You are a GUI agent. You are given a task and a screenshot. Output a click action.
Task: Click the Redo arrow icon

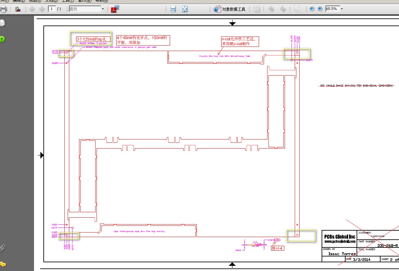click(283, 9)
